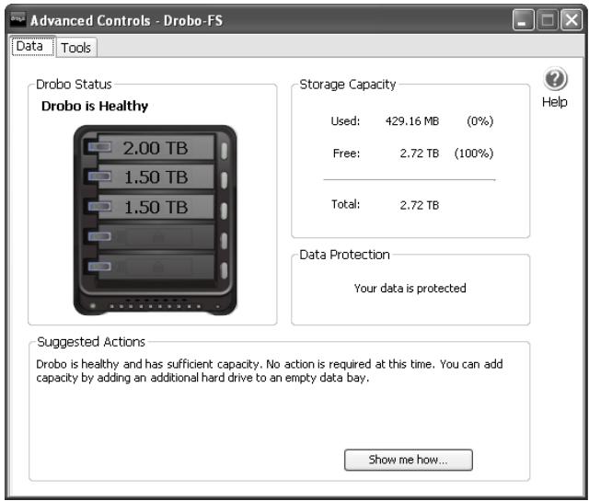Close the Advanced Controls window
589x501 pixels.
click(572, 20)
